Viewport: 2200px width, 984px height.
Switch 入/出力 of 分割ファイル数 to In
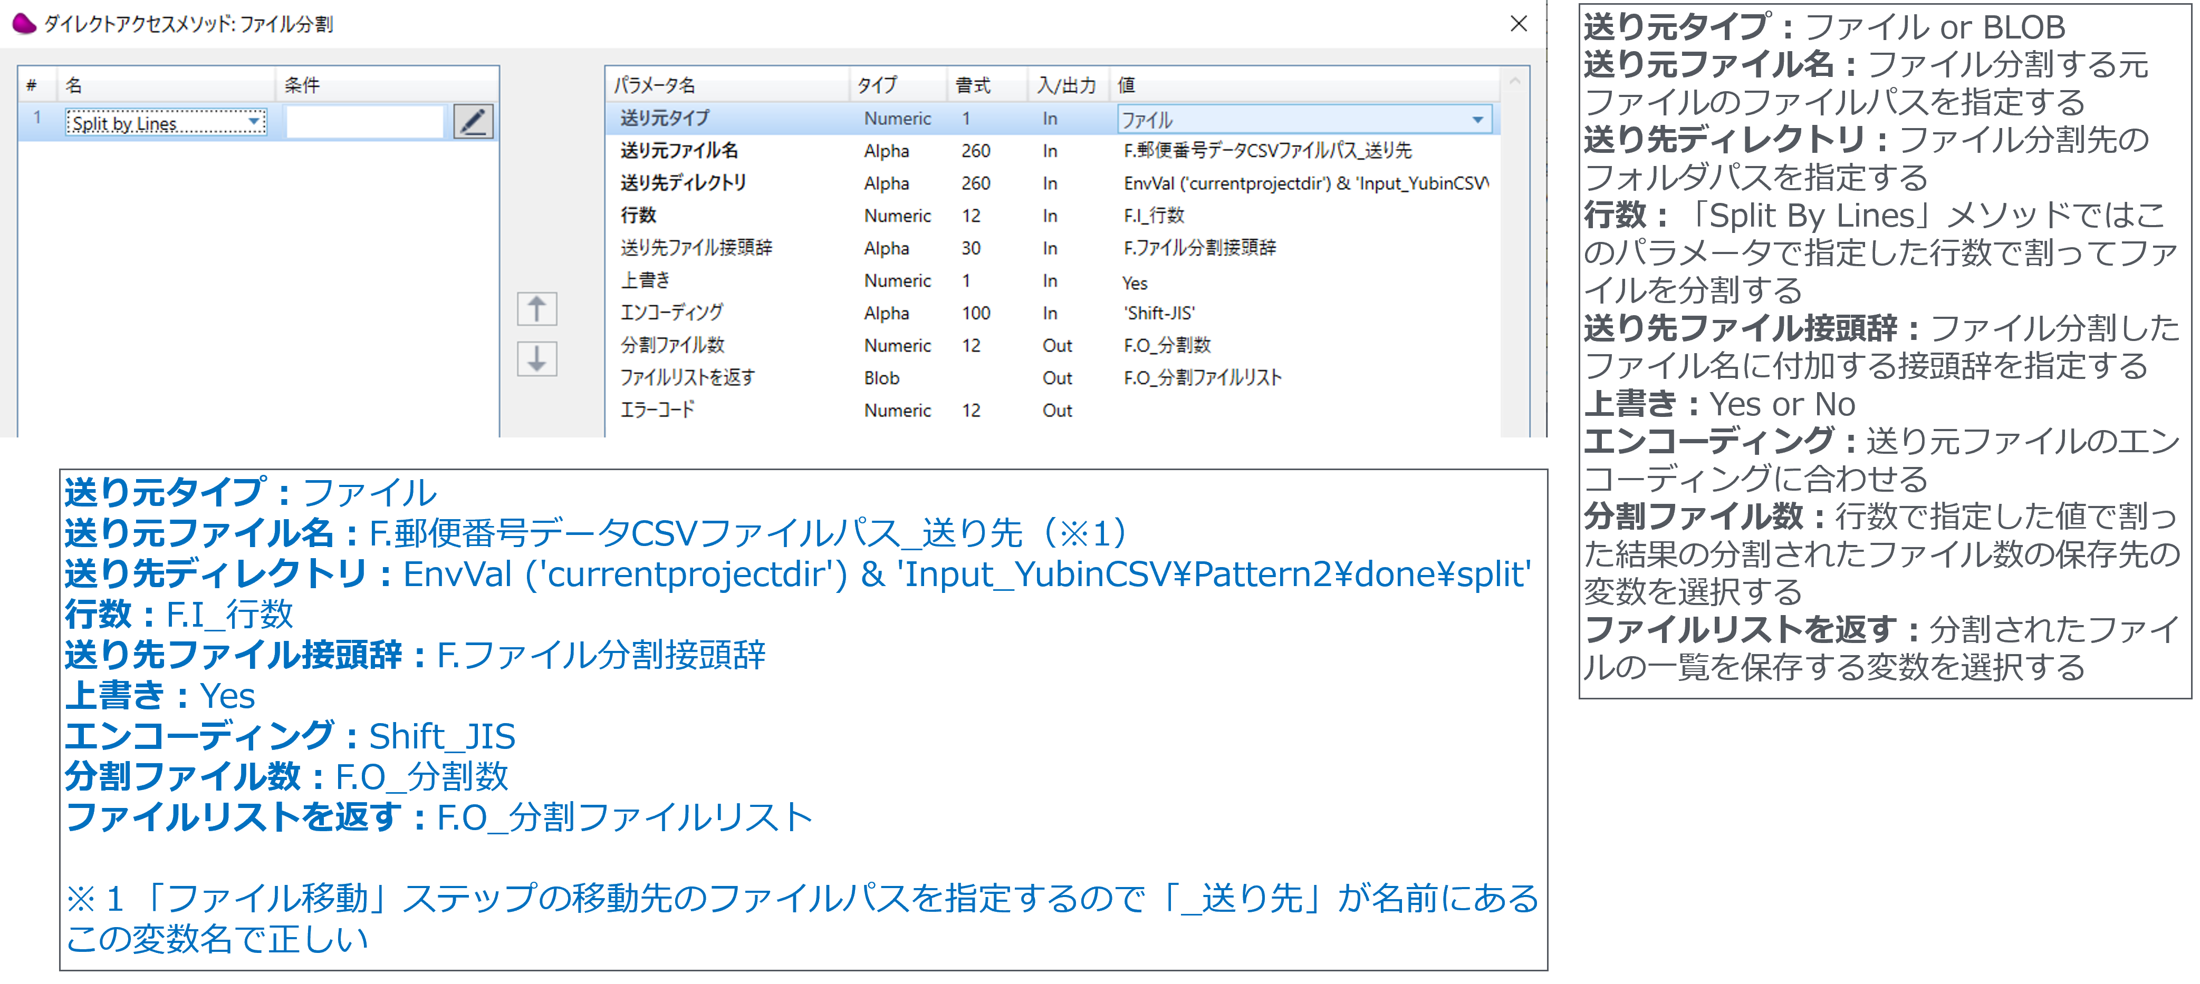1059,346
